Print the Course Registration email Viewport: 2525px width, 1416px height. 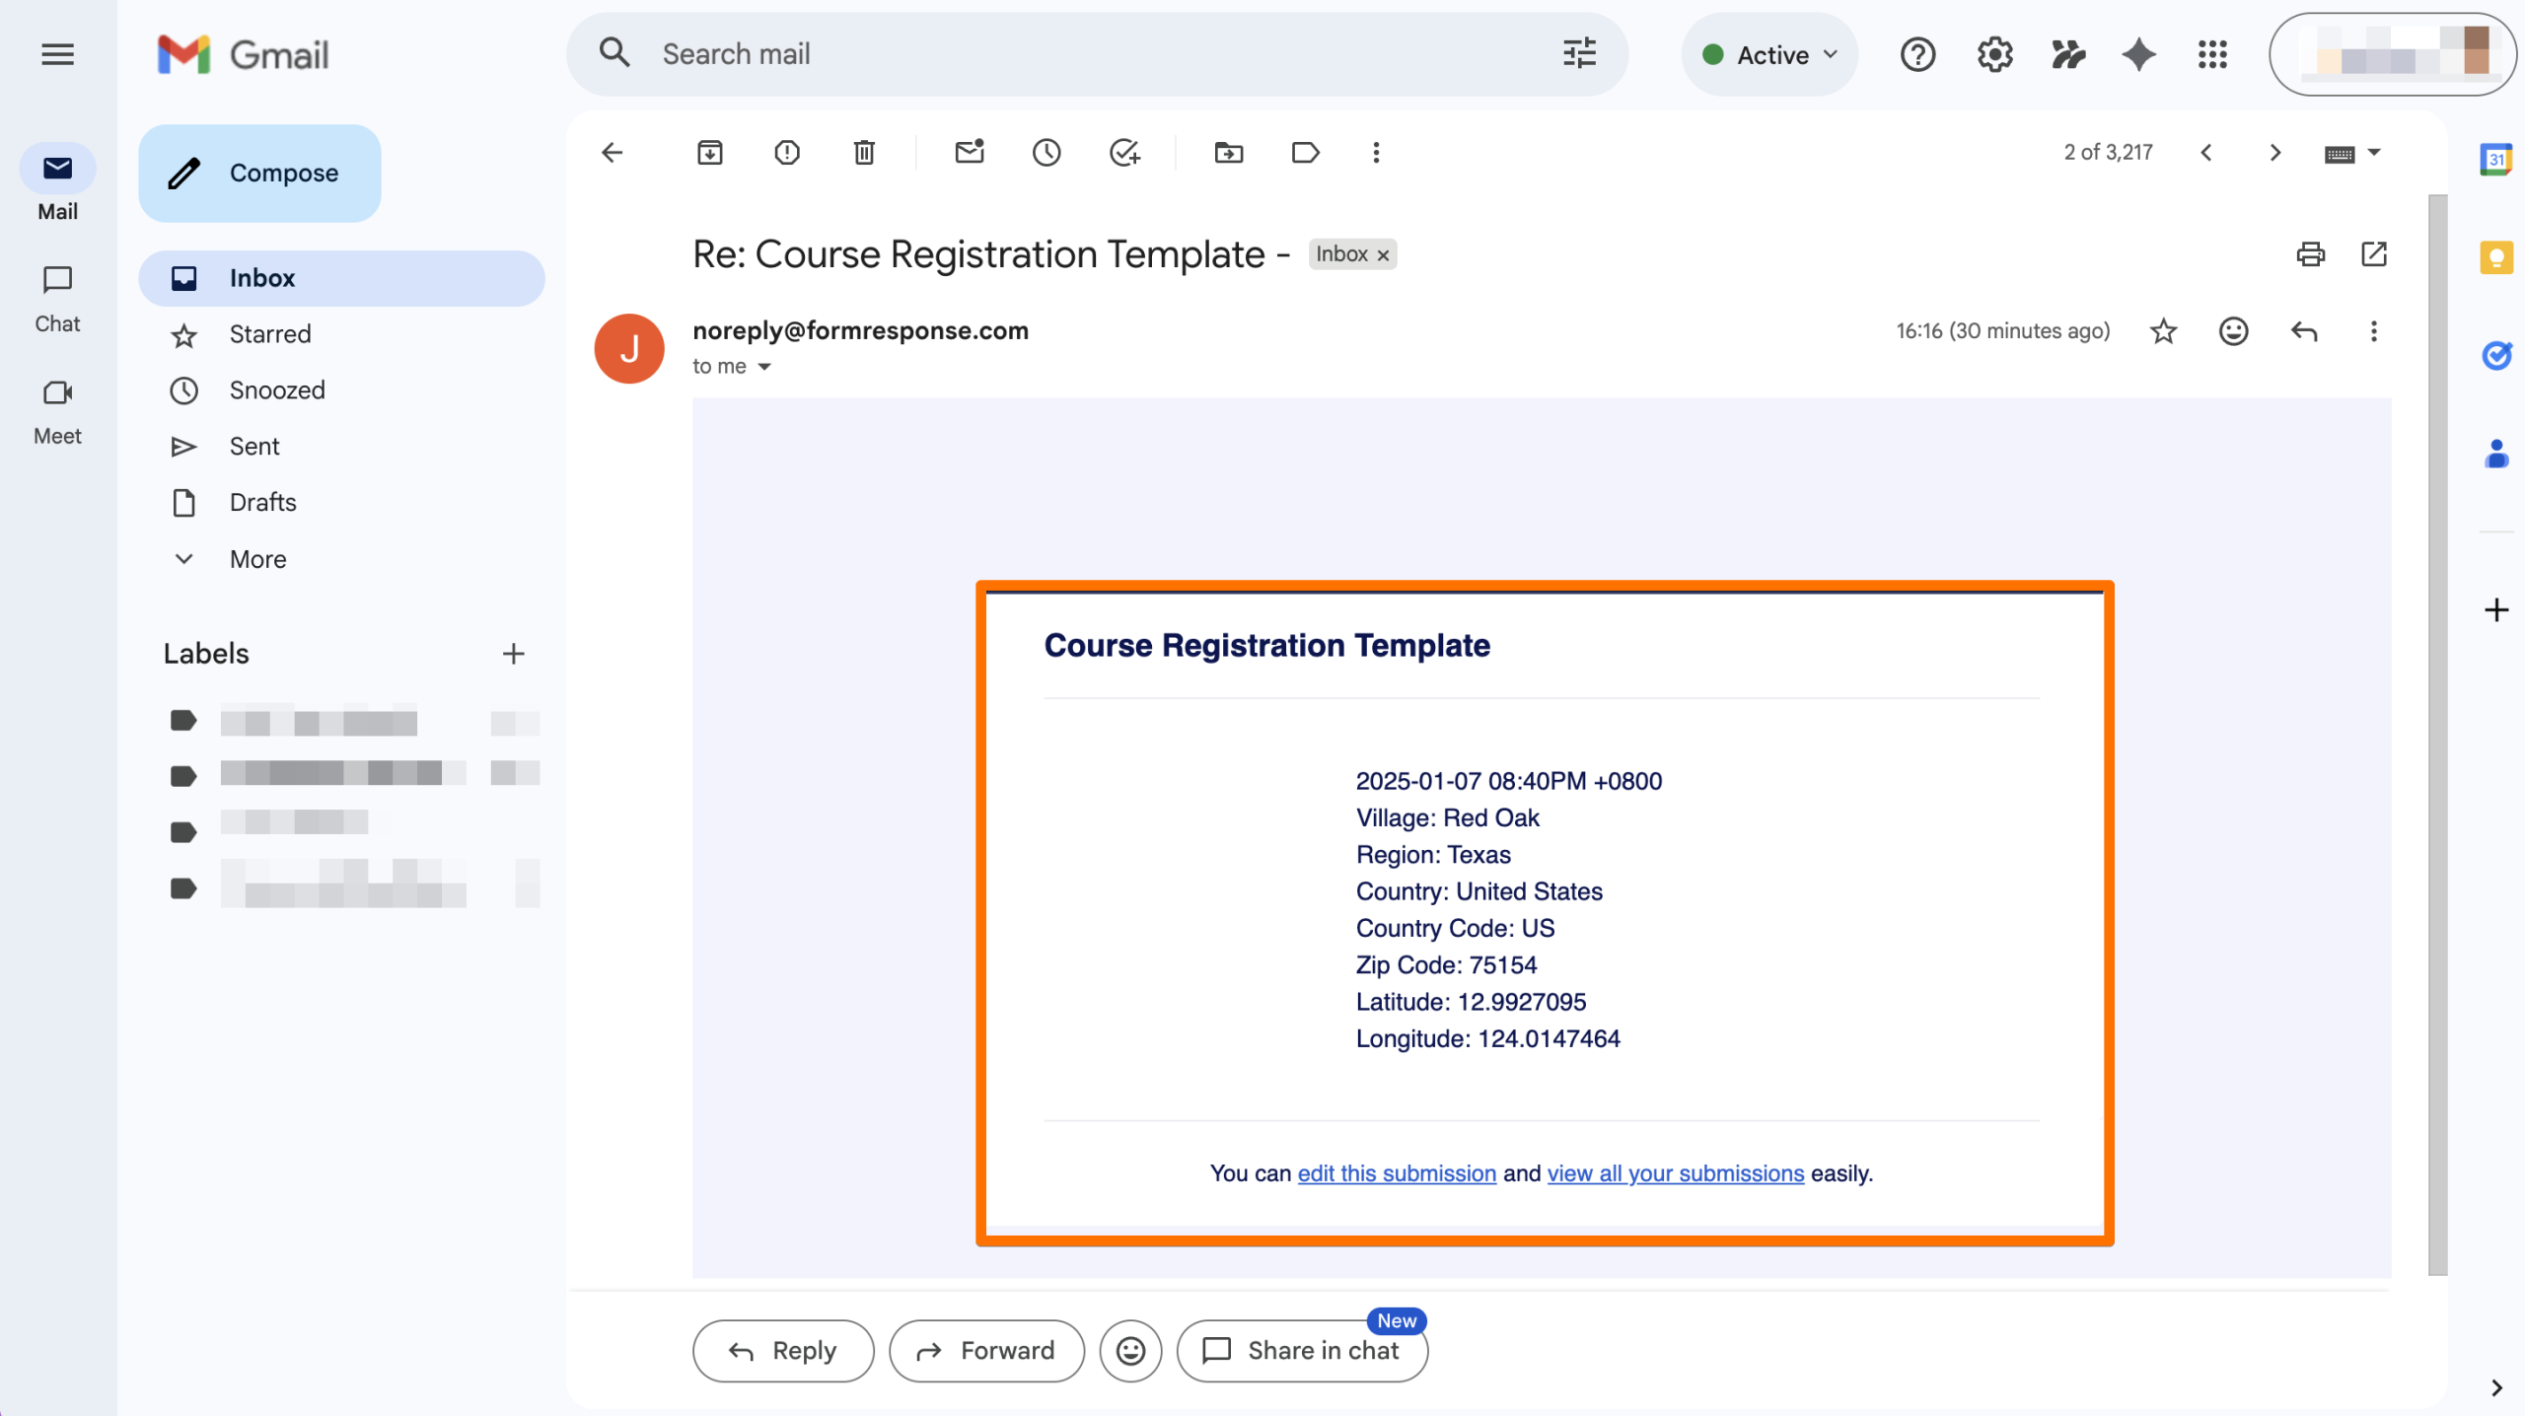2311,254
